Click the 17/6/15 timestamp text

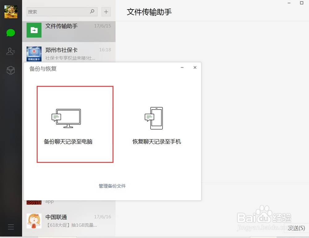pos(103,26)
